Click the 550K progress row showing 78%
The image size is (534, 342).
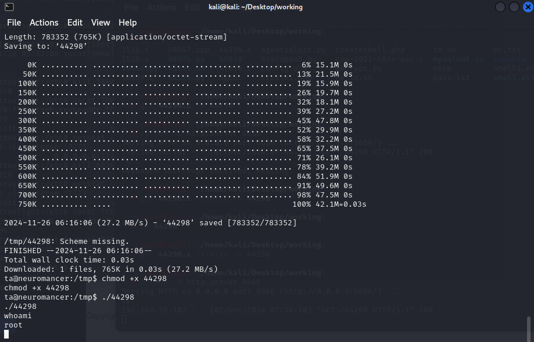(x=185, y=167)
